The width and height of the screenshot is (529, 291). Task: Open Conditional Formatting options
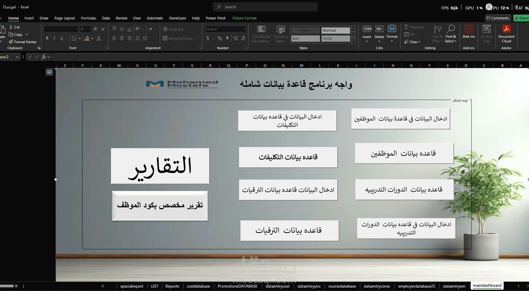tap(261, 34)
